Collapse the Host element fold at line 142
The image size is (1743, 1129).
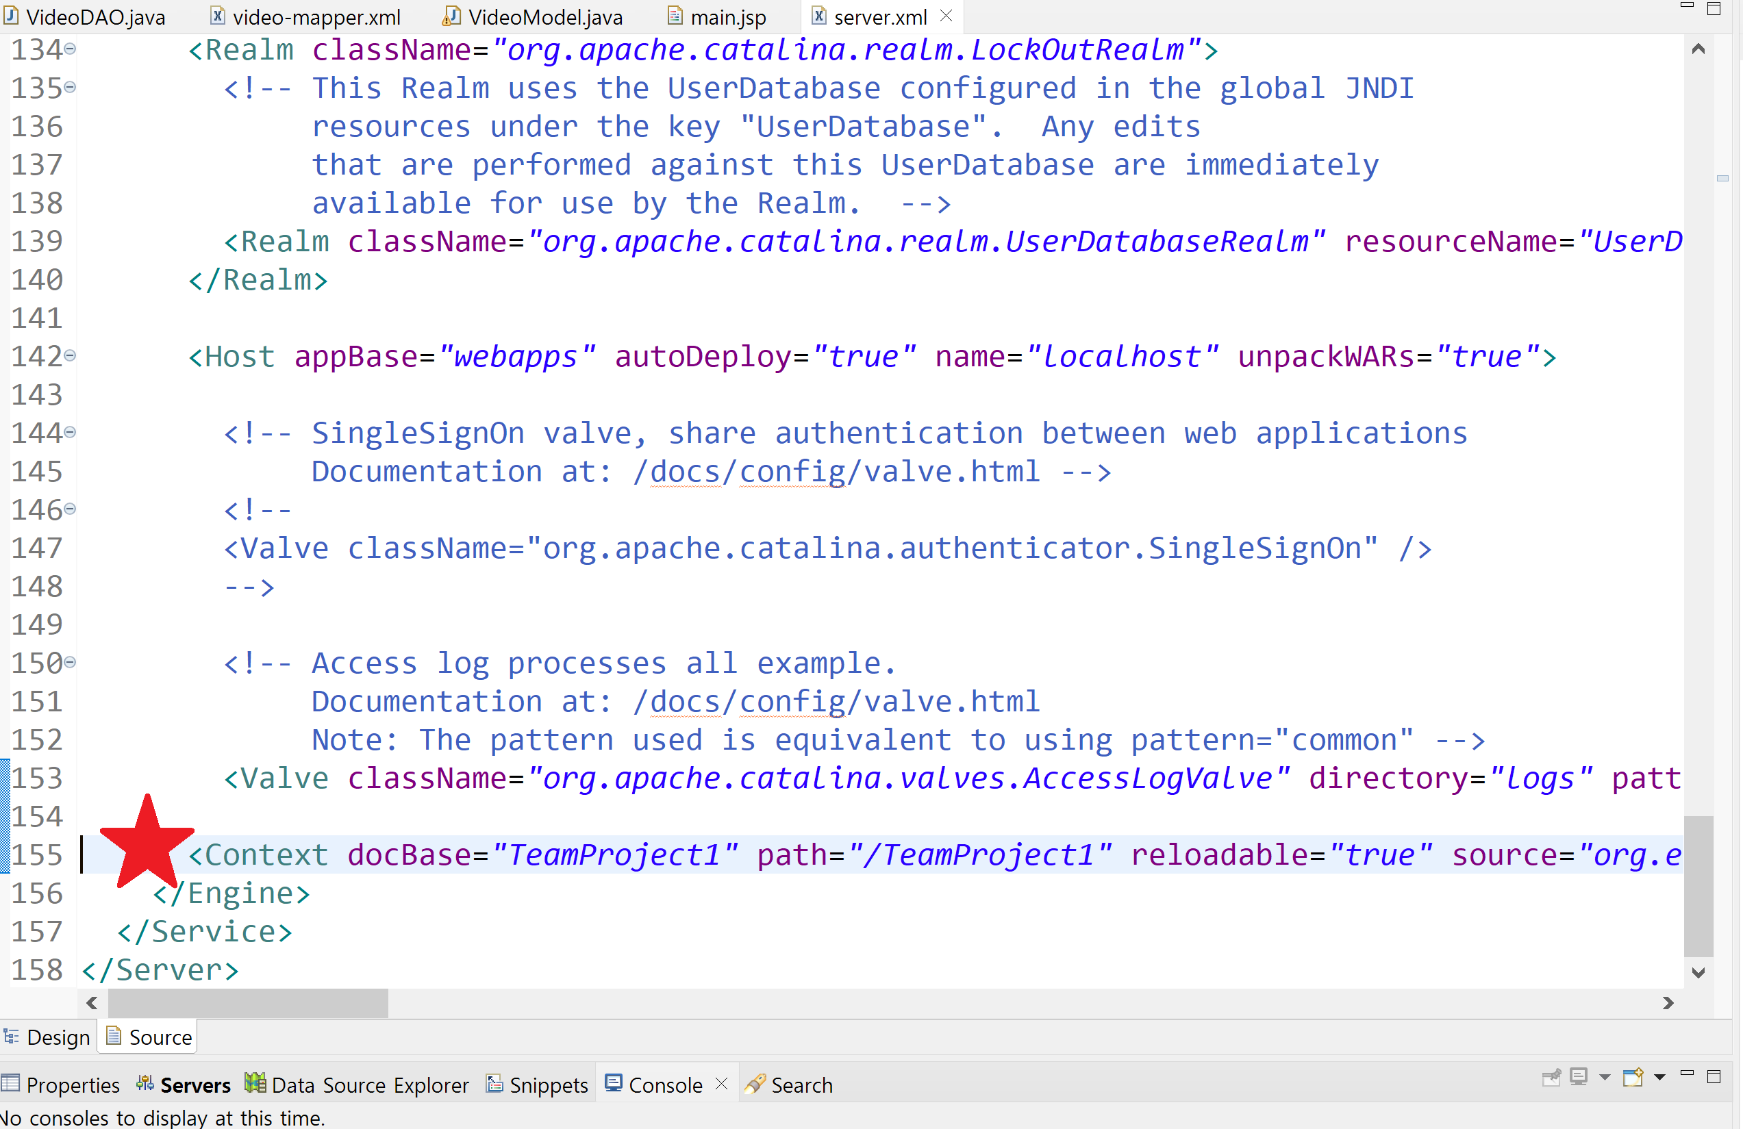coord(71,356)
